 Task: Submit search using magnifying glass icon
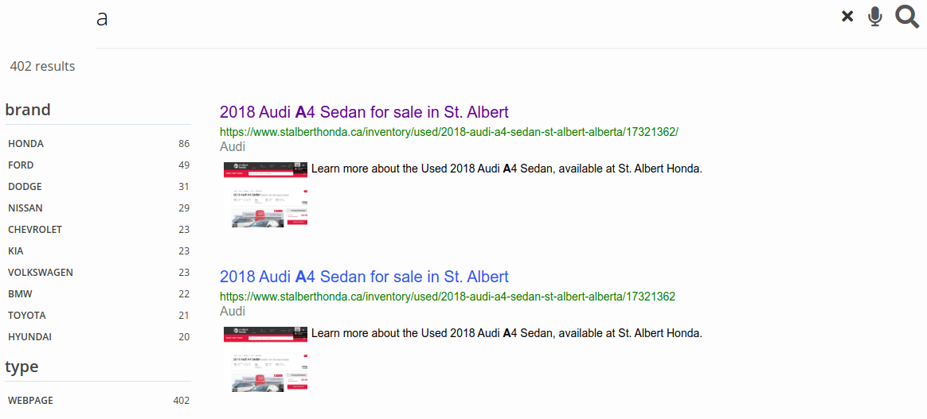pyautogui.click(x=907, y=17)
